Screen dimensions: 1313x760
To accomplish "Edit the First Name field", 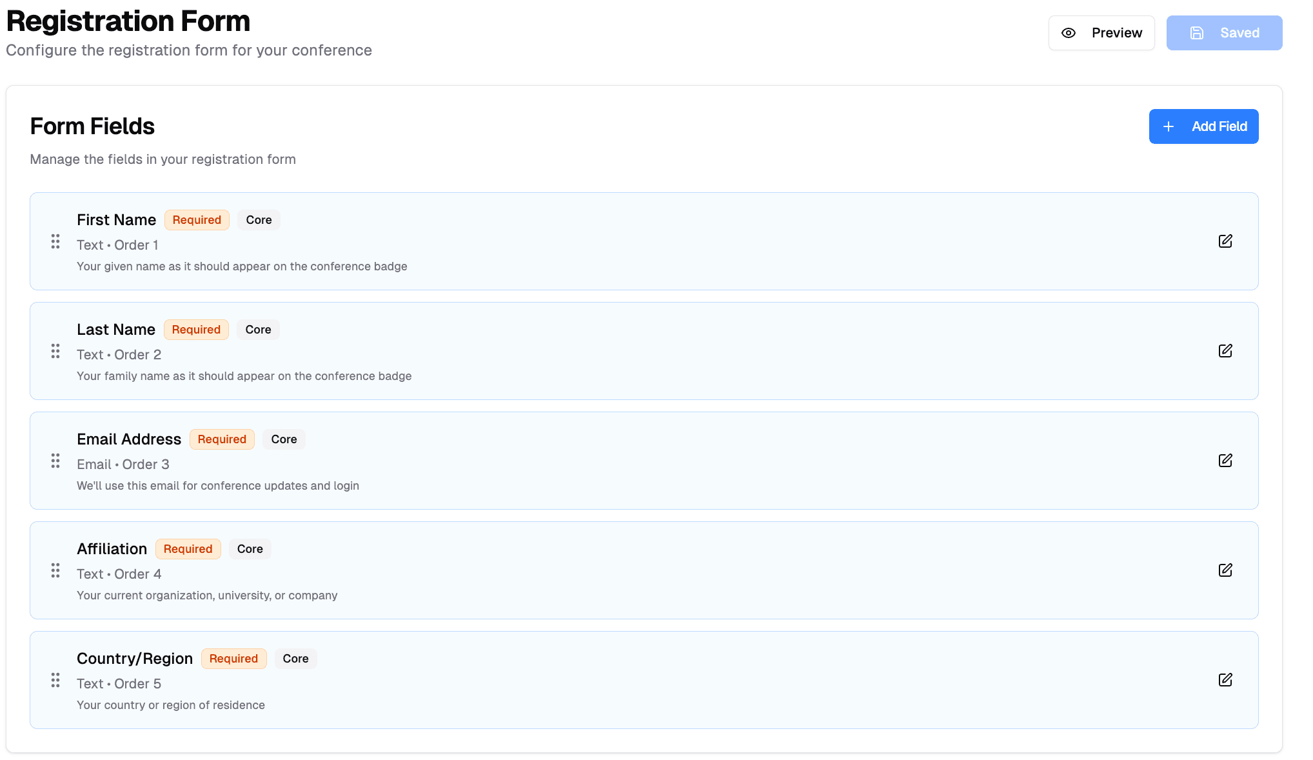I will coord(1225,241).
